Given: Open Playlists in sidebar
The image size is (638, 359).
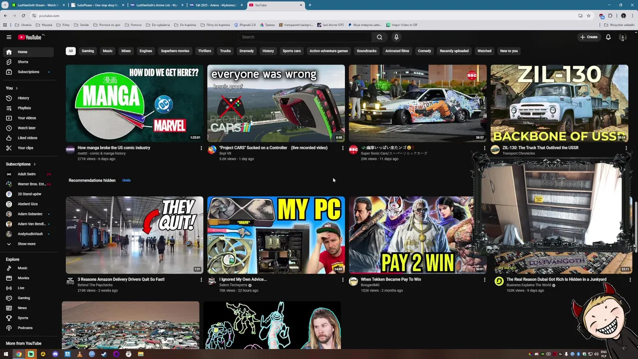Looking at the screenshot, I should click(29, 108).
